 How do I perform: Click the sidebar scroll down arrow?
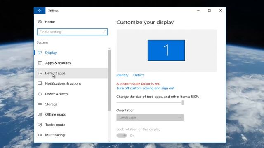109,141
